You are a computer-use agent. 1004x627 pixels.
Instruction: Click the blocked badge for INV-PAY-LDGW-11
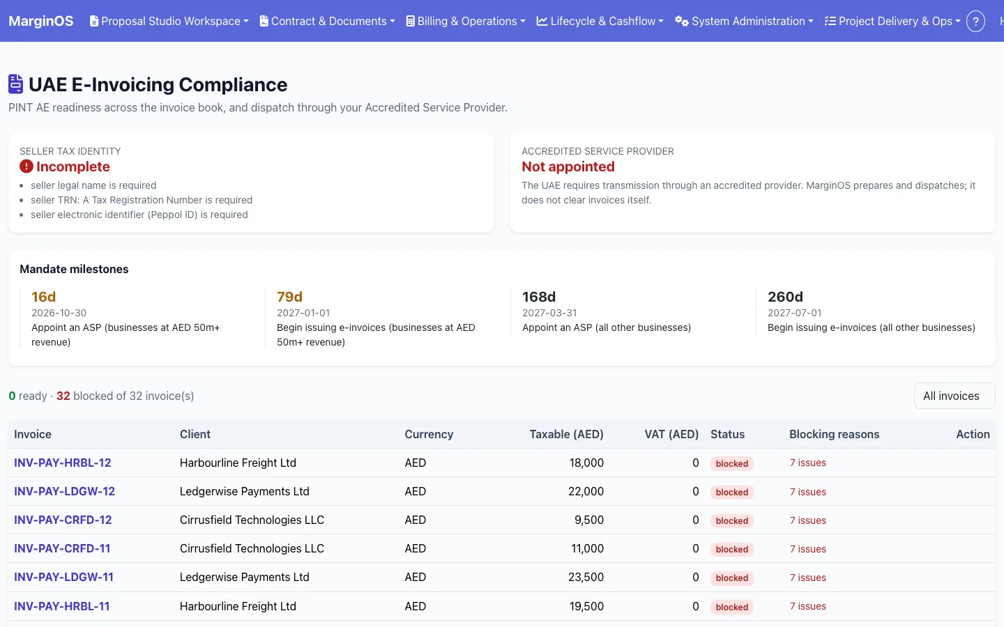tap(731, 578)
